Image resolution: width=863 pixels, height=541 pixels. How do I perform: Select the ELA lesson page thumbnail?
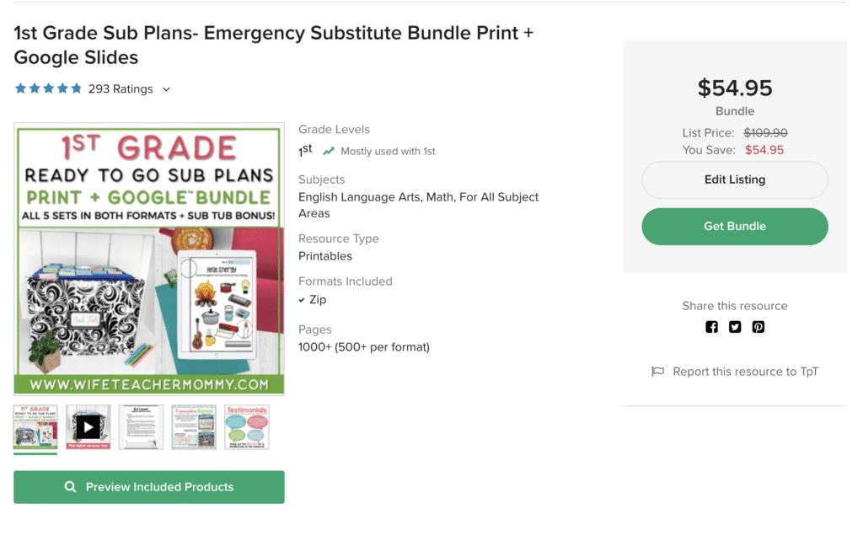point(141,427)
